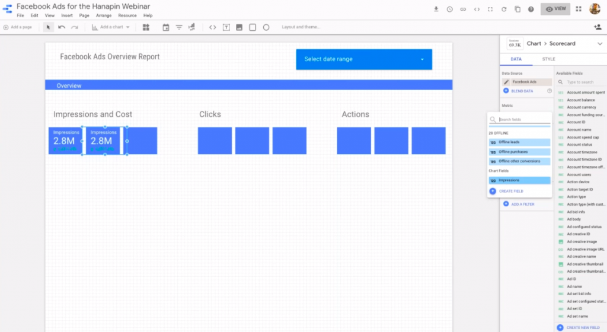
Task: Click the image insert icon
Action: (x=239, y=27)
